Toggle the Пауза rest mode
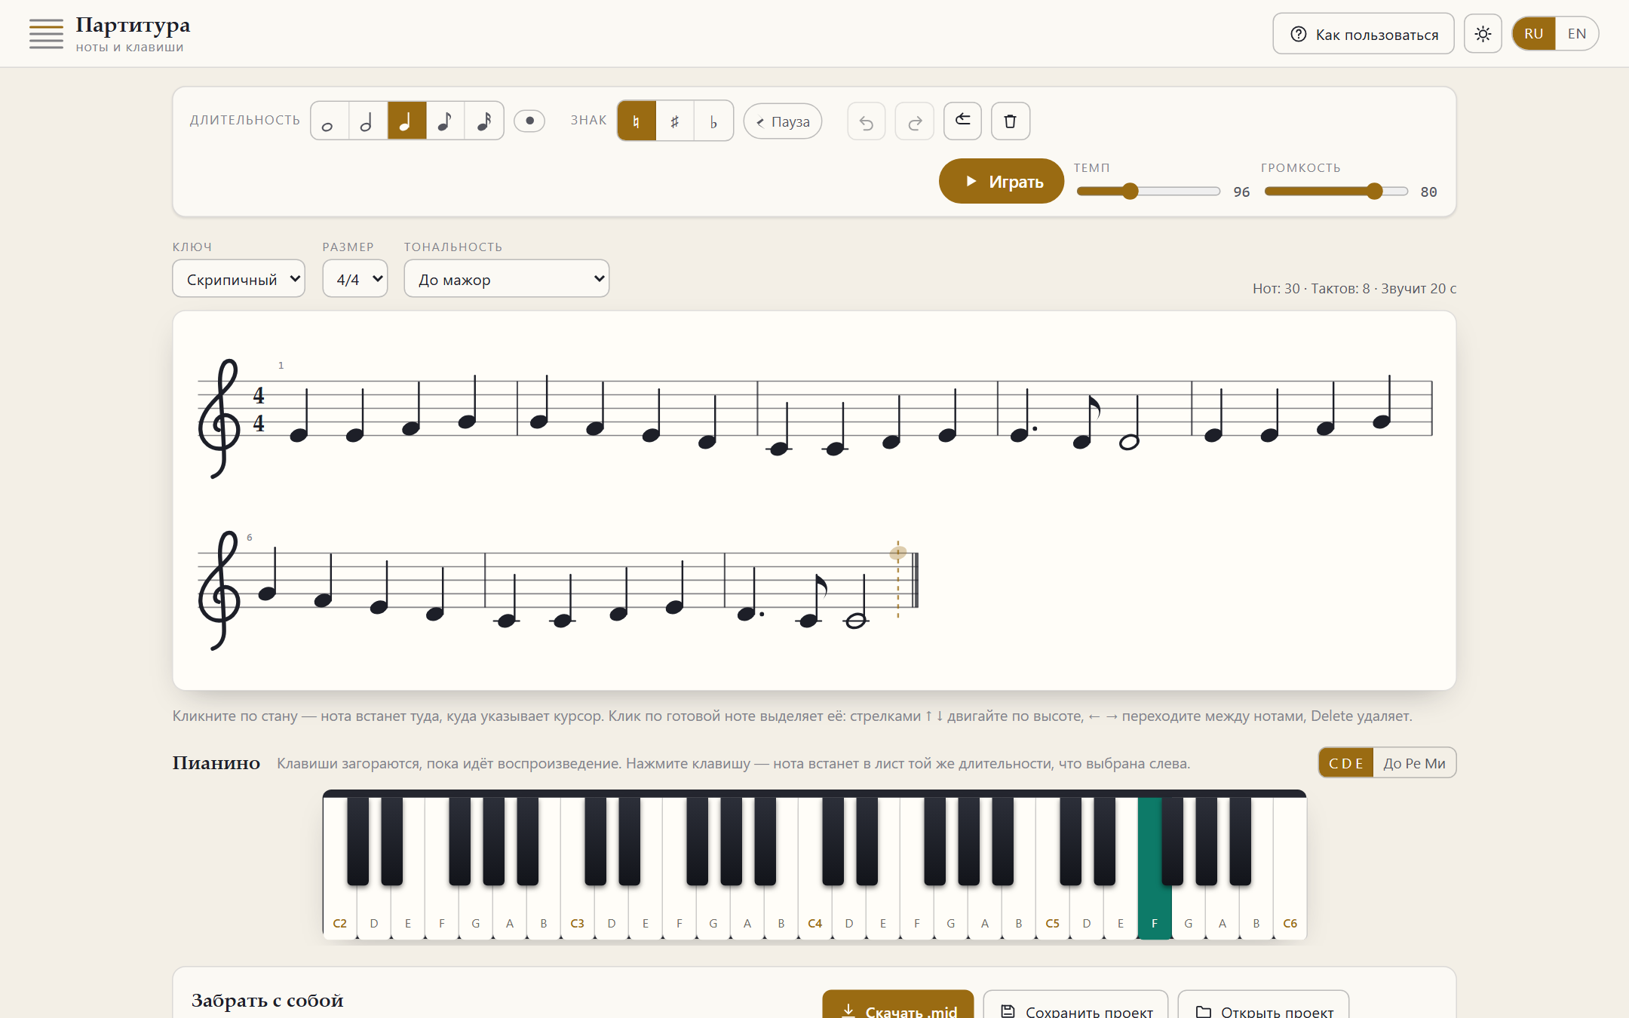1629x1018 pixels. point(783,121)
